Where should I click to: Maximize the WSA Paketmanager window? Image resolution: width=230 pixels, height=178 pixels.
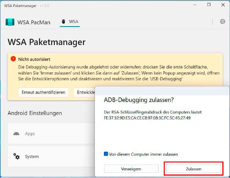pyautogui.click(x=209, y=5)
